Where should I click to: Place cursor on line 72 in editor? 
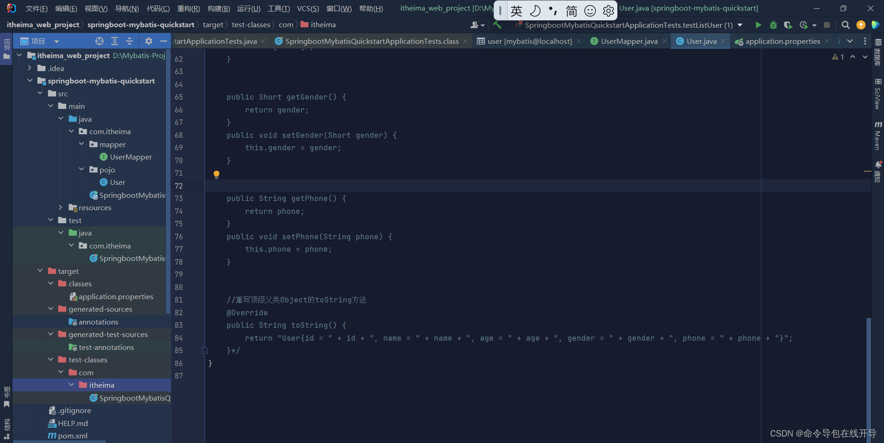click(538, 185)
